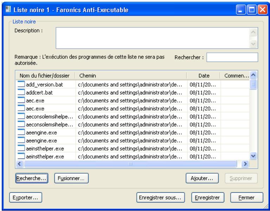The image size is (270, 211).
Task: Click the icon of the first aeconsolemsihelpe... row
Action: point(21,117)
